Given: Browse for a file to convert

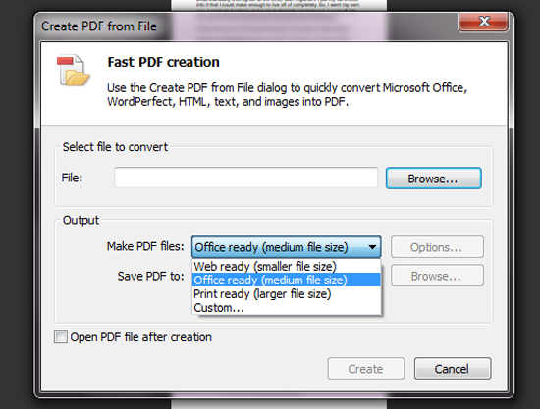Looking at the screenshot, I should pyautogui.click(x=434, y=179).
